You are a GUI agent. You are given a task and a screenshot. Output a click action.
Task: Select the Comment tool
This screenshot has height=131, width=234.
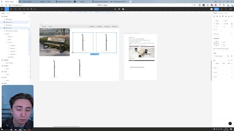click(35, 9)
